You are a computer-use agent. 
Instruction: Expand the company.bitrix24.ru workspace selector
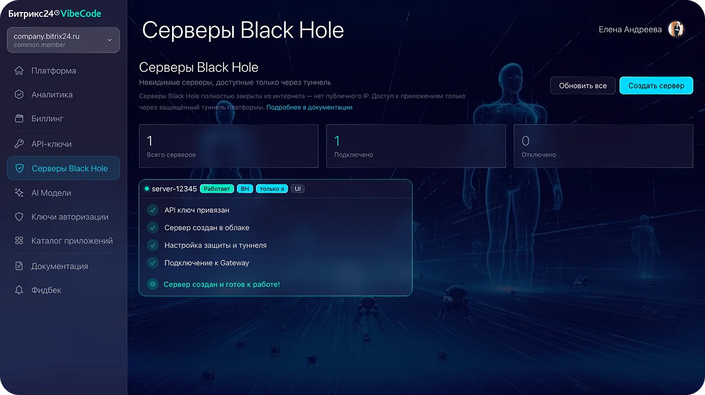(63, 39)
